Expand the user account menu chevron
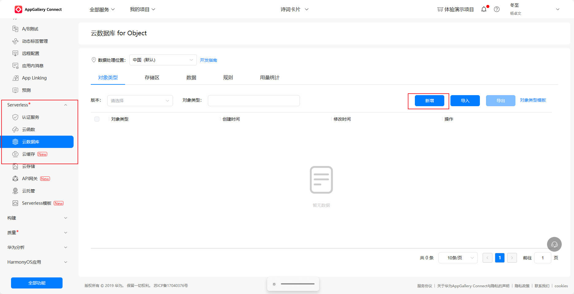This screenshot has height=294, width=574. [x=558, y=9]
